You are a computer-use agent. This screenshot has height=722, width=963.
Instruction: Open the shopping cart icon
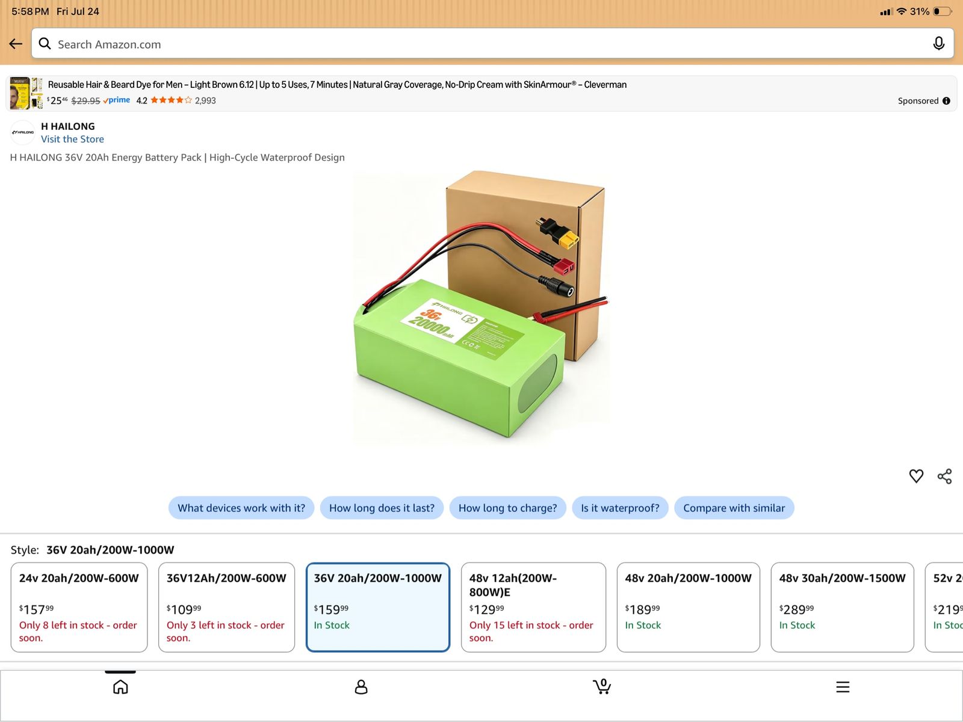(602, 687)
